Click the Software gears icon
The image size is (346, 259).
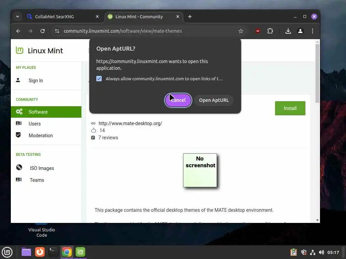coord(19,112)
